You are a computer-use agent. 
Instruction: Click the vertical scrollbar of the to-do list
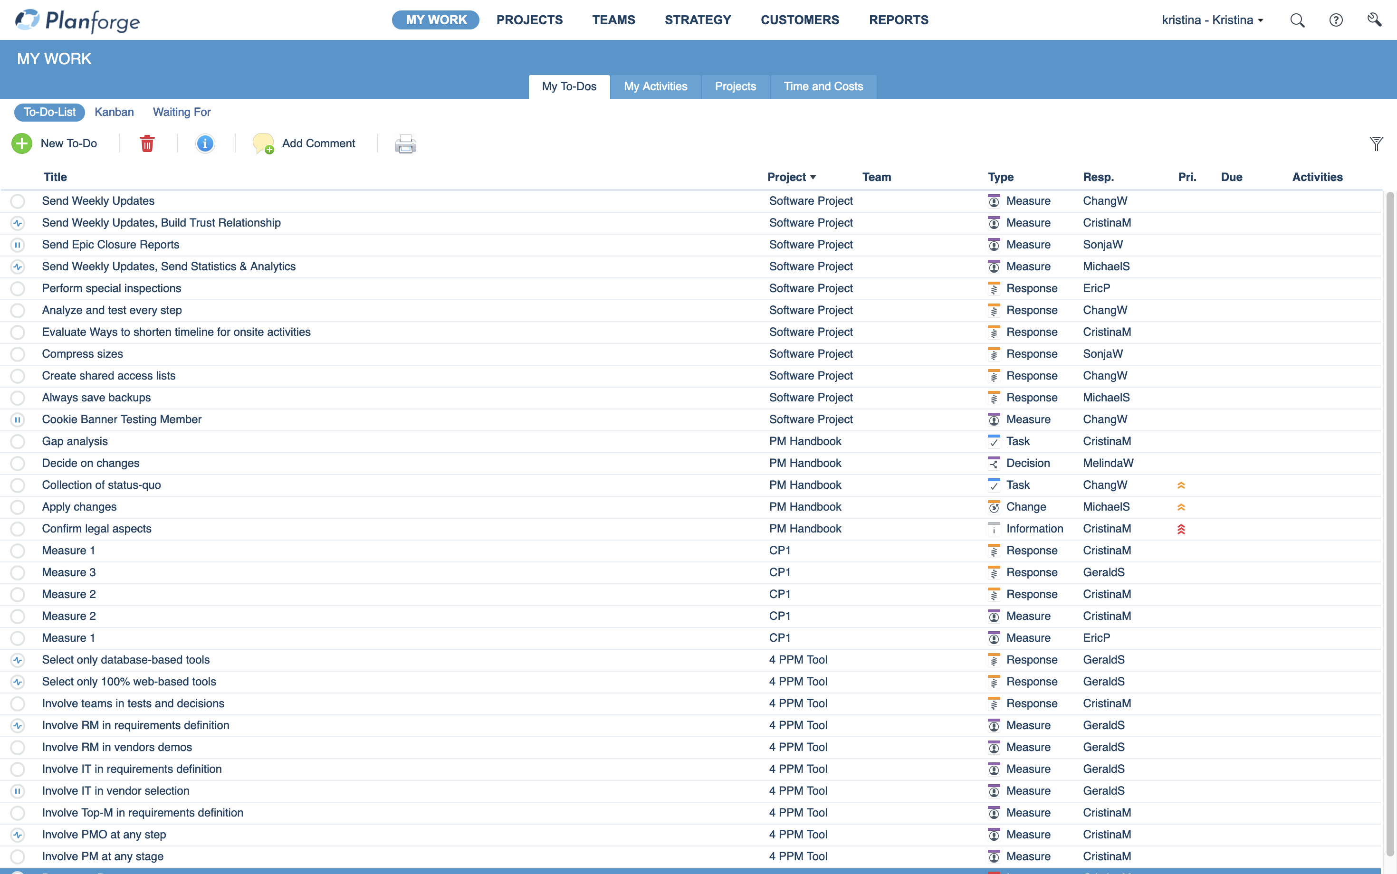(1390, 520)
